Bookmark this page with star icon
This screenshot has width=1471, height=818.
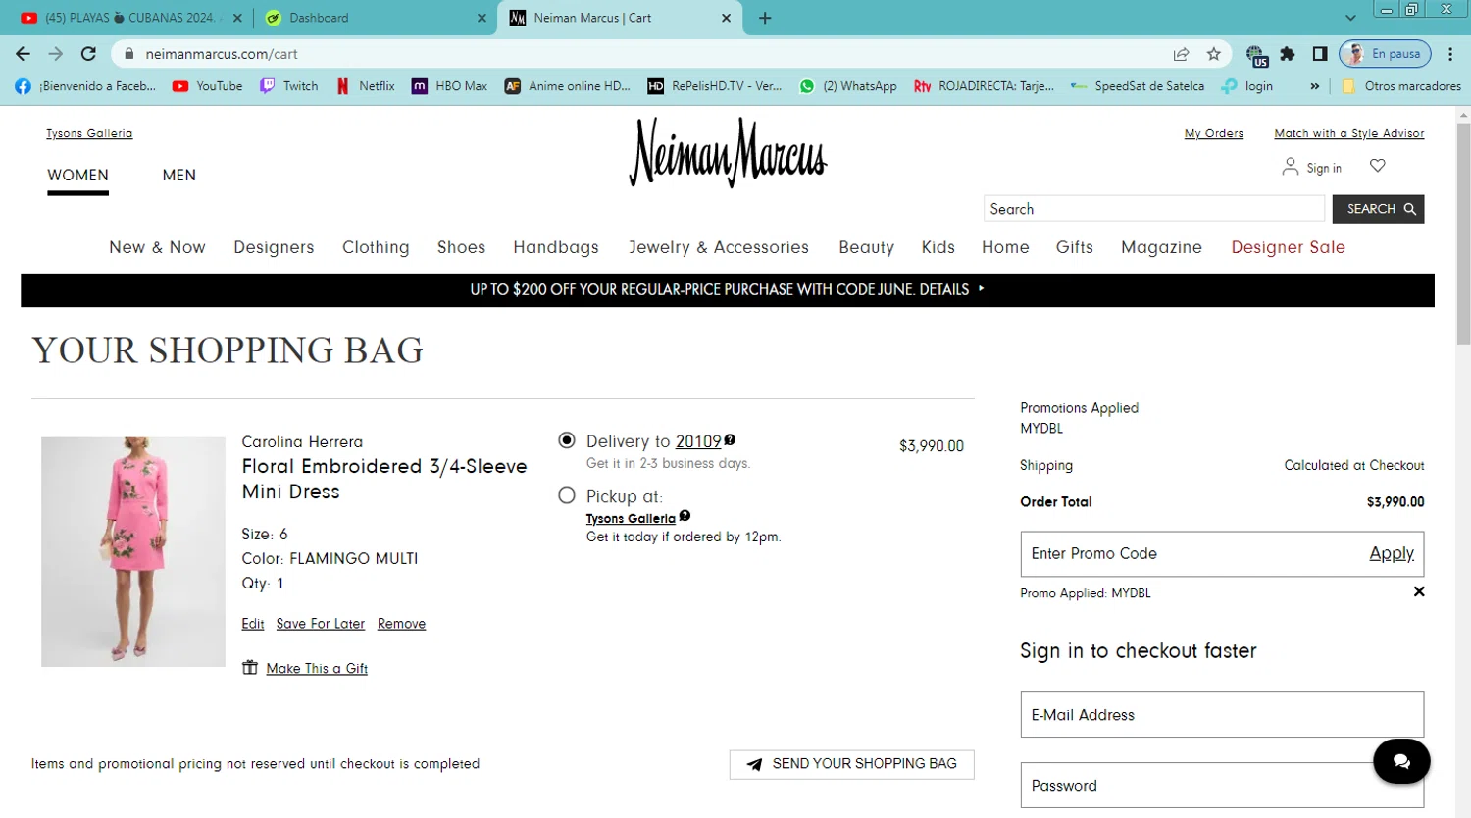click(x=1214, y=54)
